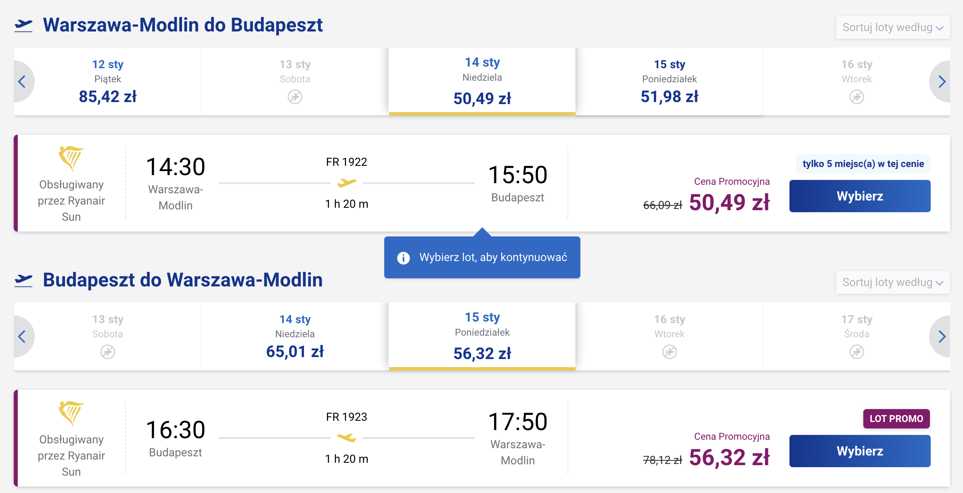Select the return 15 sty Poniedziałek date tab
The image size is (963, 493).
482,336
